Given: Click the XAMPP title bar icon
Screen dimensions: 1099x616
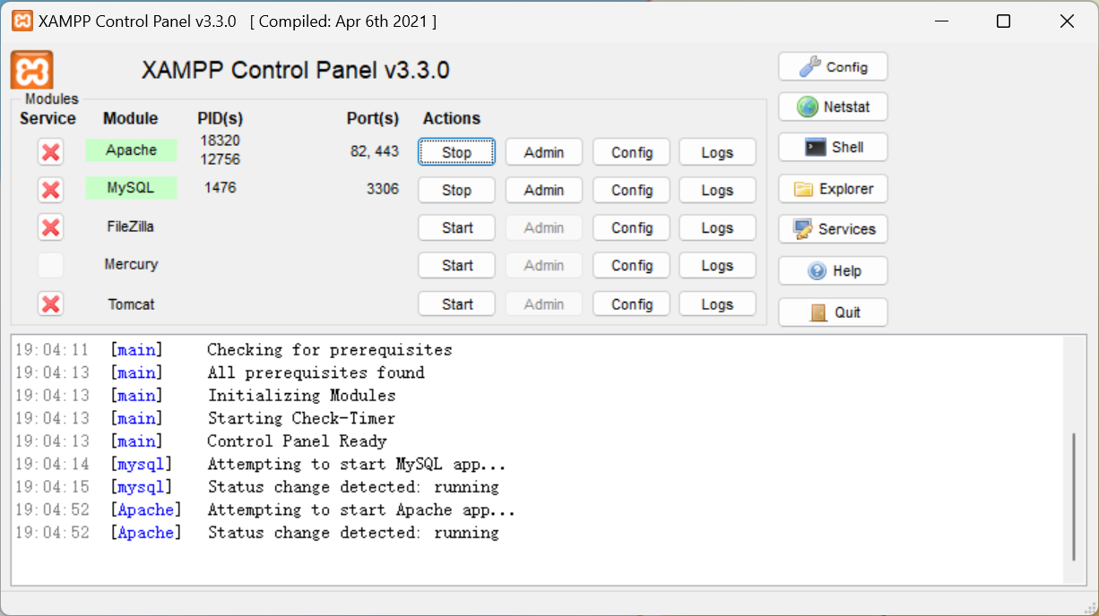Looking at the screenshot, I should pyautogui.click(x=22, y=21).
